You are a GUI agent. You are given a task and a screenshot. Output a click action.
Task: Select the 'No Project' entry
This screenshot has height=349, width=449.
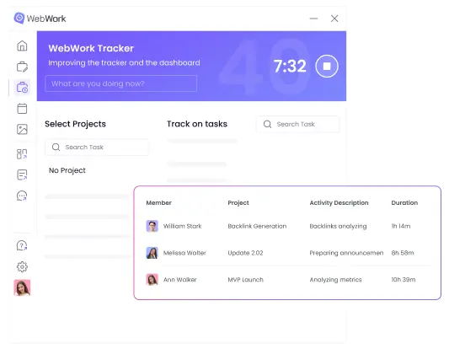click(x=67, y=170)
